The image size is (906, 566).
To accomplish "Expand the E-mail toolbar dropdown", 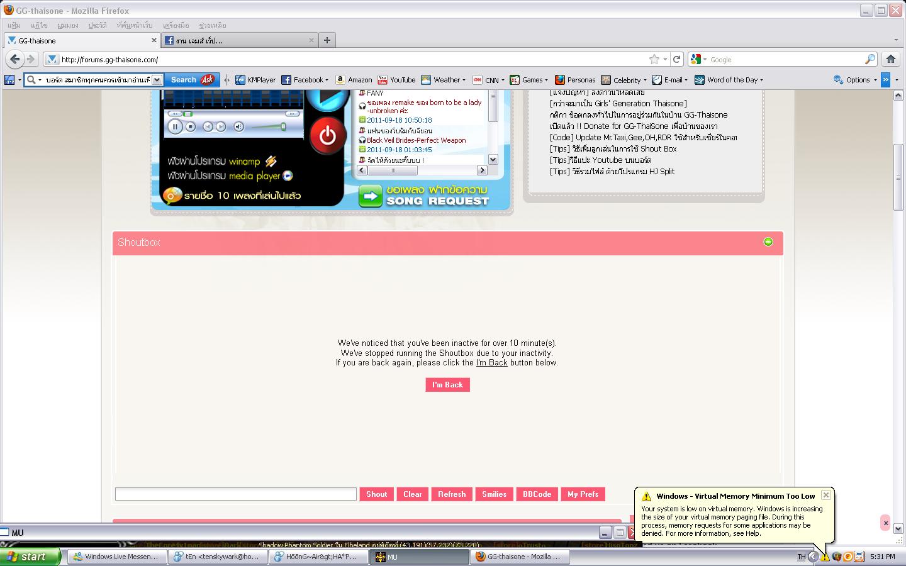I will [686, 80].
